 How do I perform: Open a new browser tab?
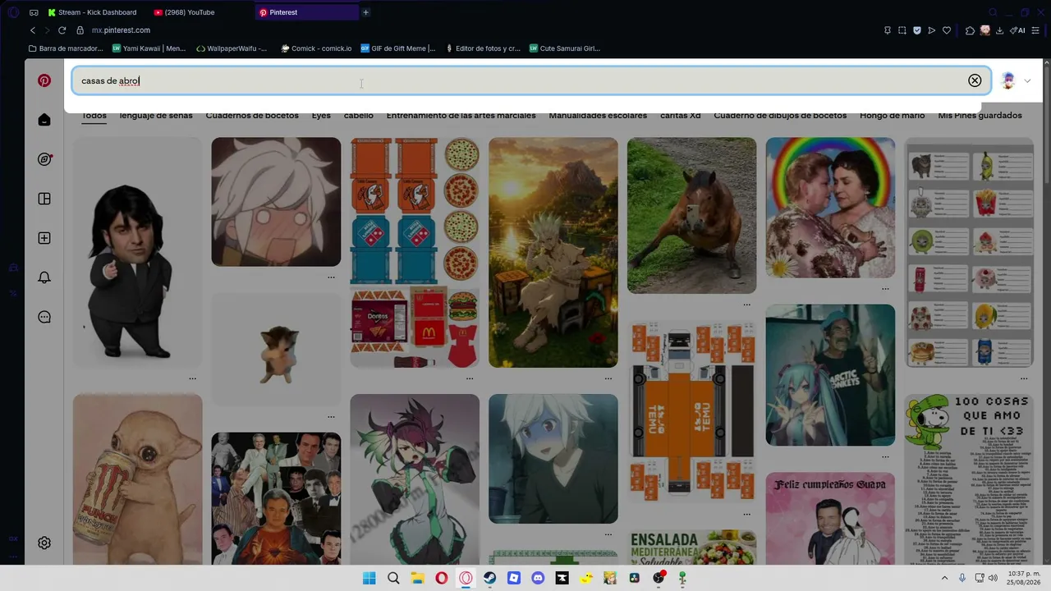tap(365, 12)
